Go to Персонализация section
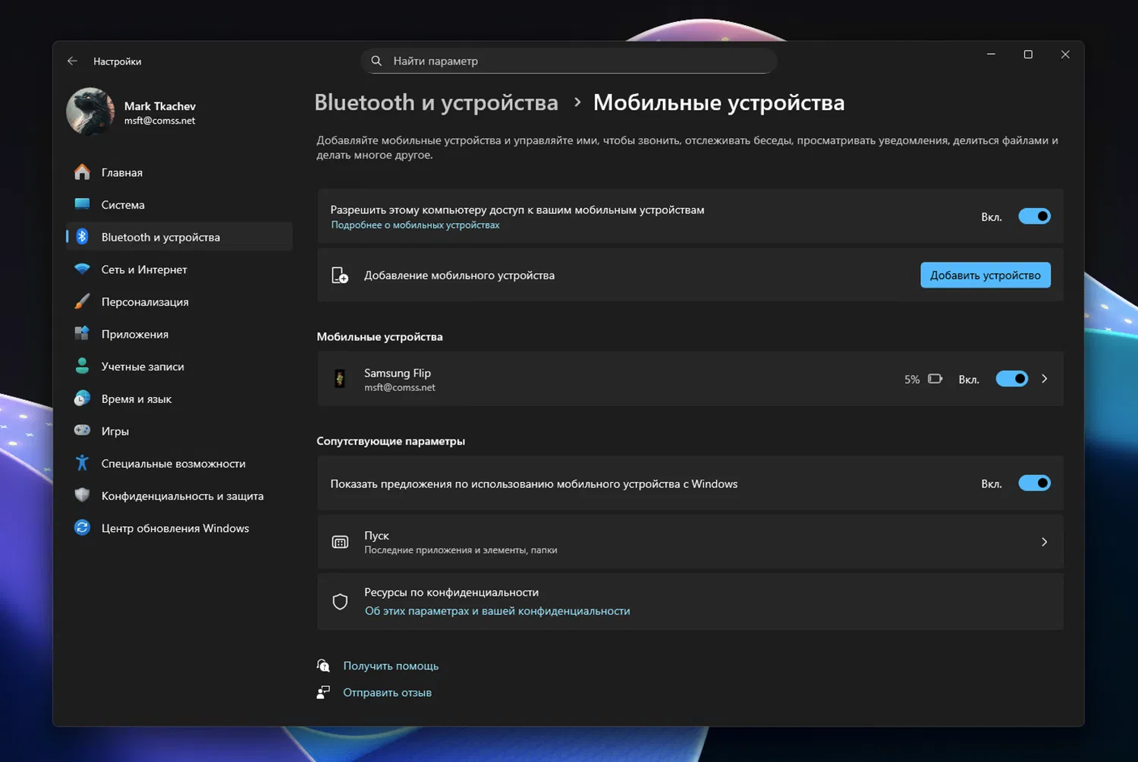 pyautogui.click(x=179, y=301)
